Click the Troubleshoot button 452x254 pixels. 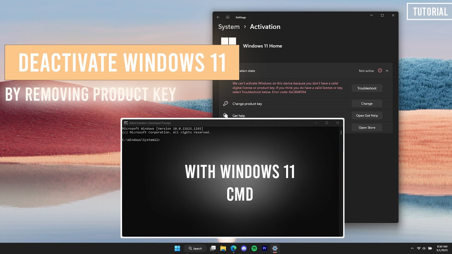point(367,88)
